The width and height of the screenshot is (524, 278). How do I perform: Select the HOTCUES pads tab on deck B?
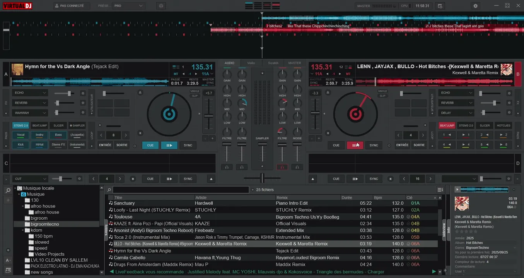(x=504, y=125)
